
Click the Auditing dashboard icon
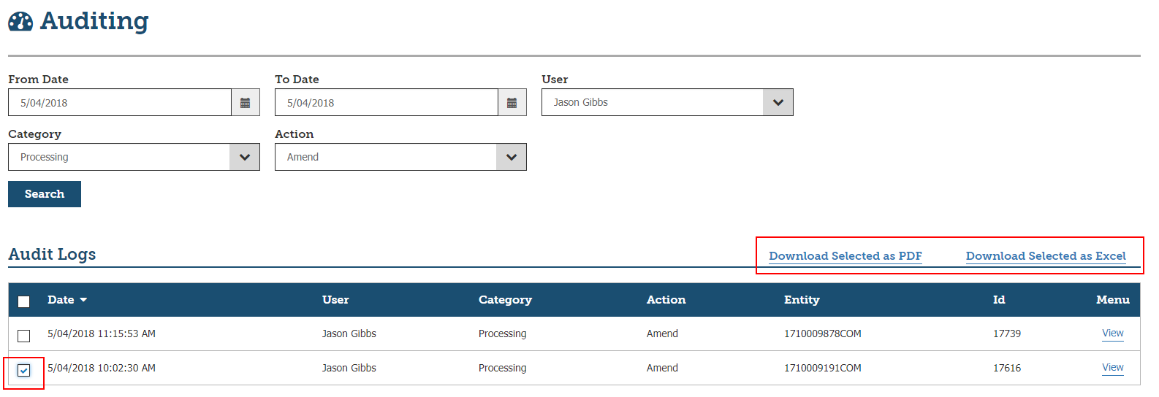(20, 22)
